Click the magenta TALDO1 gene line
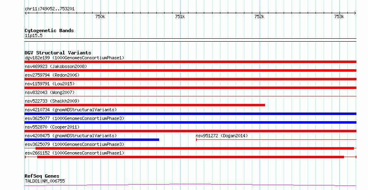 [x=190, y=185]
